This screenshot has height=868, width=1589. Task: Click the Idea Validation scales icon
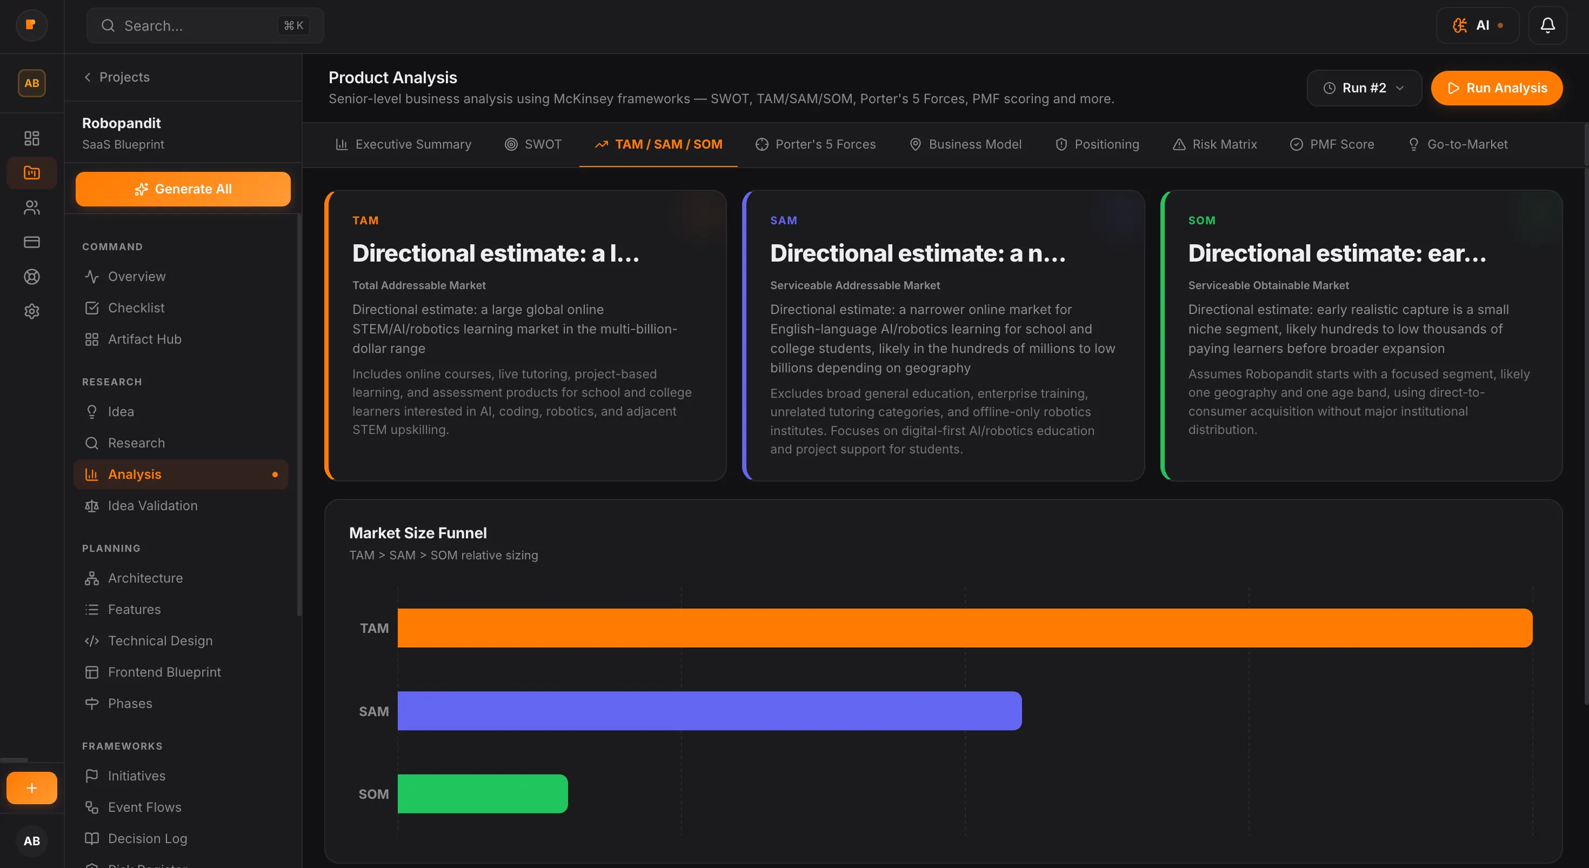coord(92,506)
